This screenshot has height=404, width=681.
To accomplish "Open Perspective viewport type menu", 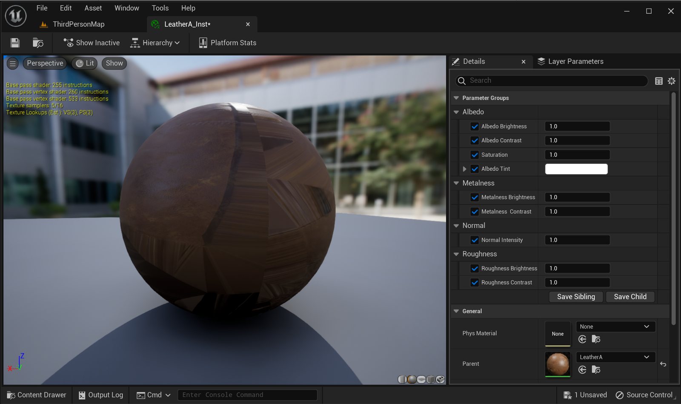I will pos(45,63).
